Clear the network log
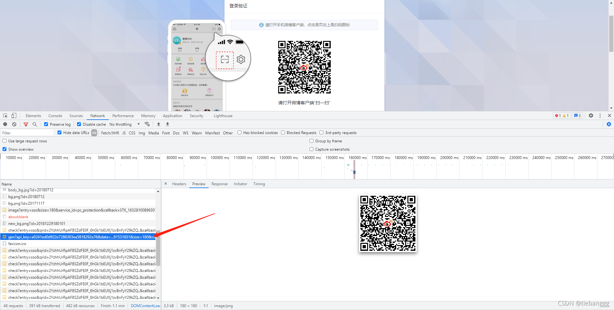The height and width of the screenshot is (310, 614). point(14,124)
